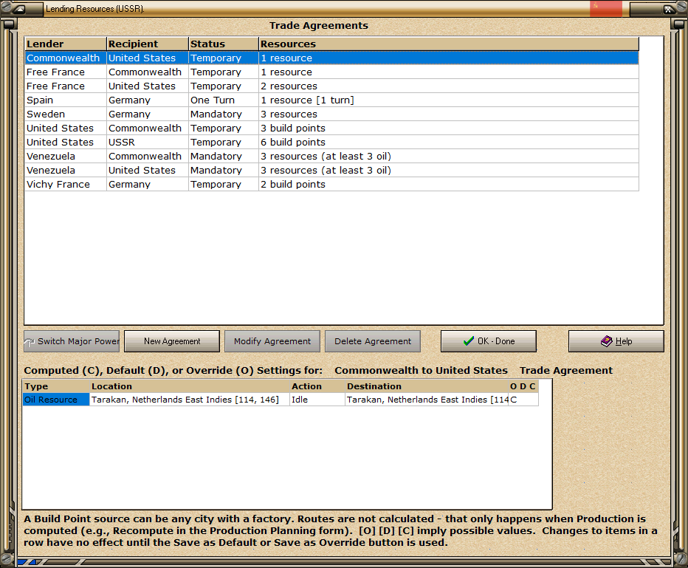This screenshot has height=568, width=688.
Task: Click the Action column header
Action: click(x=317, y=386)
